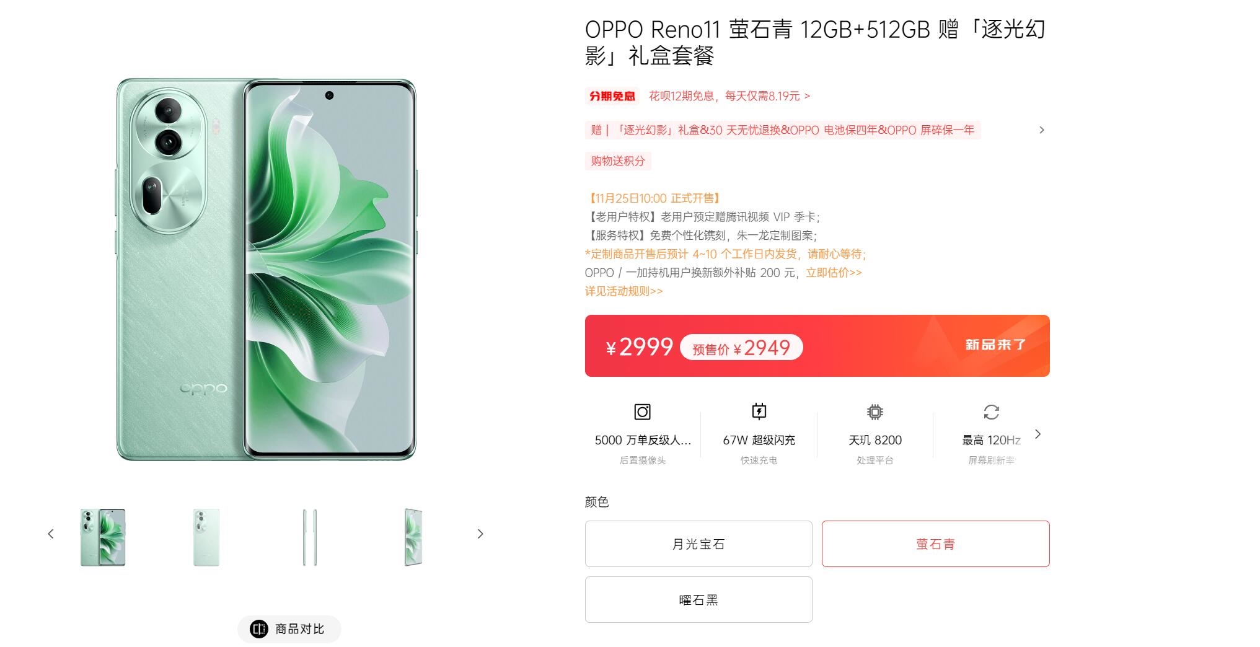Show next thumbnails with right arrow
Viewport: 1260px width, 647px height.
(x=480, y=534)
